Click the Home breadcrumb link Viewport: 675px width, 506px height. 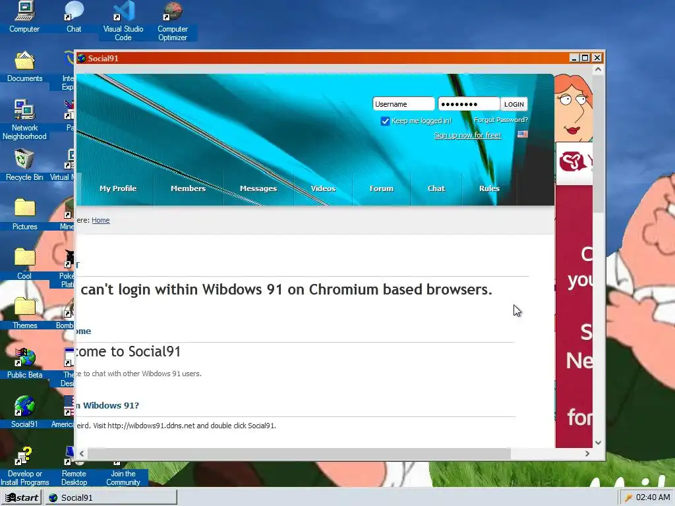tap(101, 220)
